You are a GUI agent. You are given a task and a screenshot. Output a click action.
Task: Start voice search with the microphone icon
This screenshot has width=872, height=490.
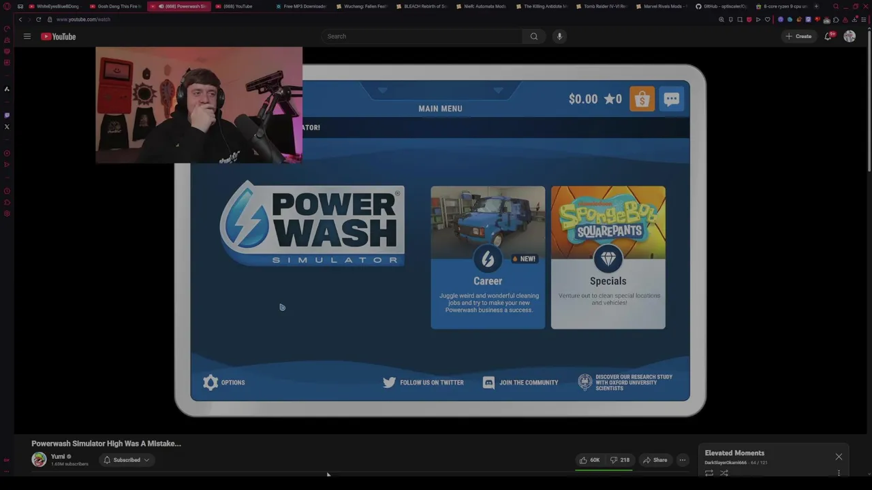pos(559,36)
